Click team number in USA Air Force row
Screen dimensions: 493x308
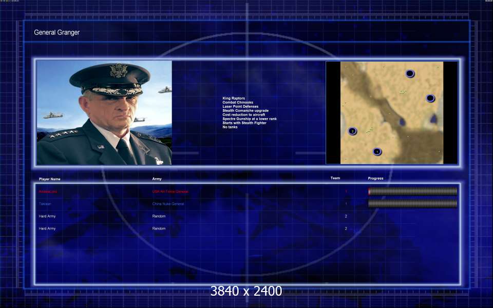(x=346, y=191)
